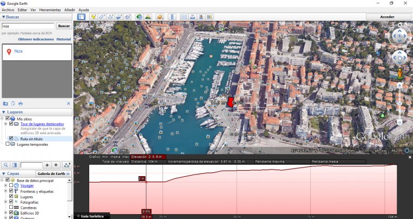413x219 pixels.
Task: Print search results with small printer icon
Action: tap(21, 104)
